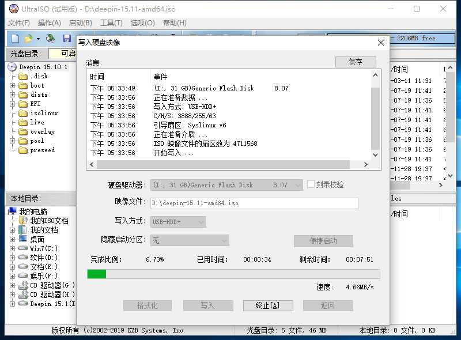Expand the 我的文档 node

[x=12, y=230]
